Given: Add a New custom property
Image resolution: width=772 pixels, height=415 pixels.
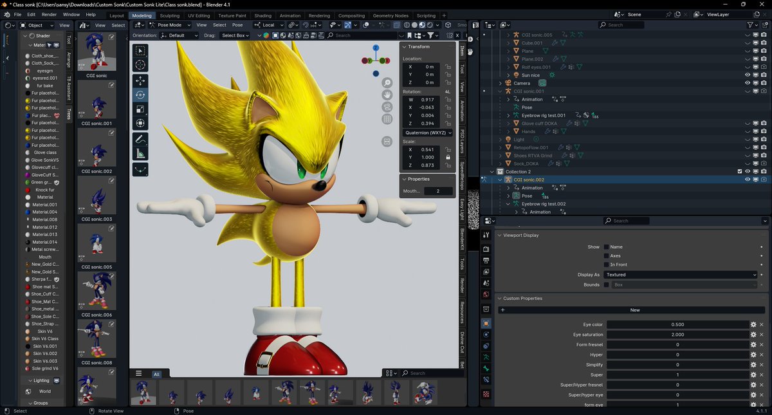Looking at the screenshot, I should 630,310.
